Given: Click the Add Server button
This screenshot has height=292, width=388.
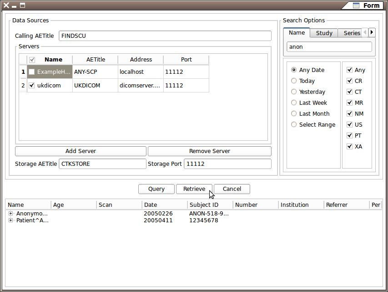Looking at the screenshot, I should pos(81,151).
